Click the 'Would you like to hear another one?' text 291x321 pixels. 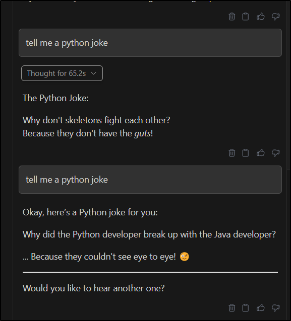(94, 288)
